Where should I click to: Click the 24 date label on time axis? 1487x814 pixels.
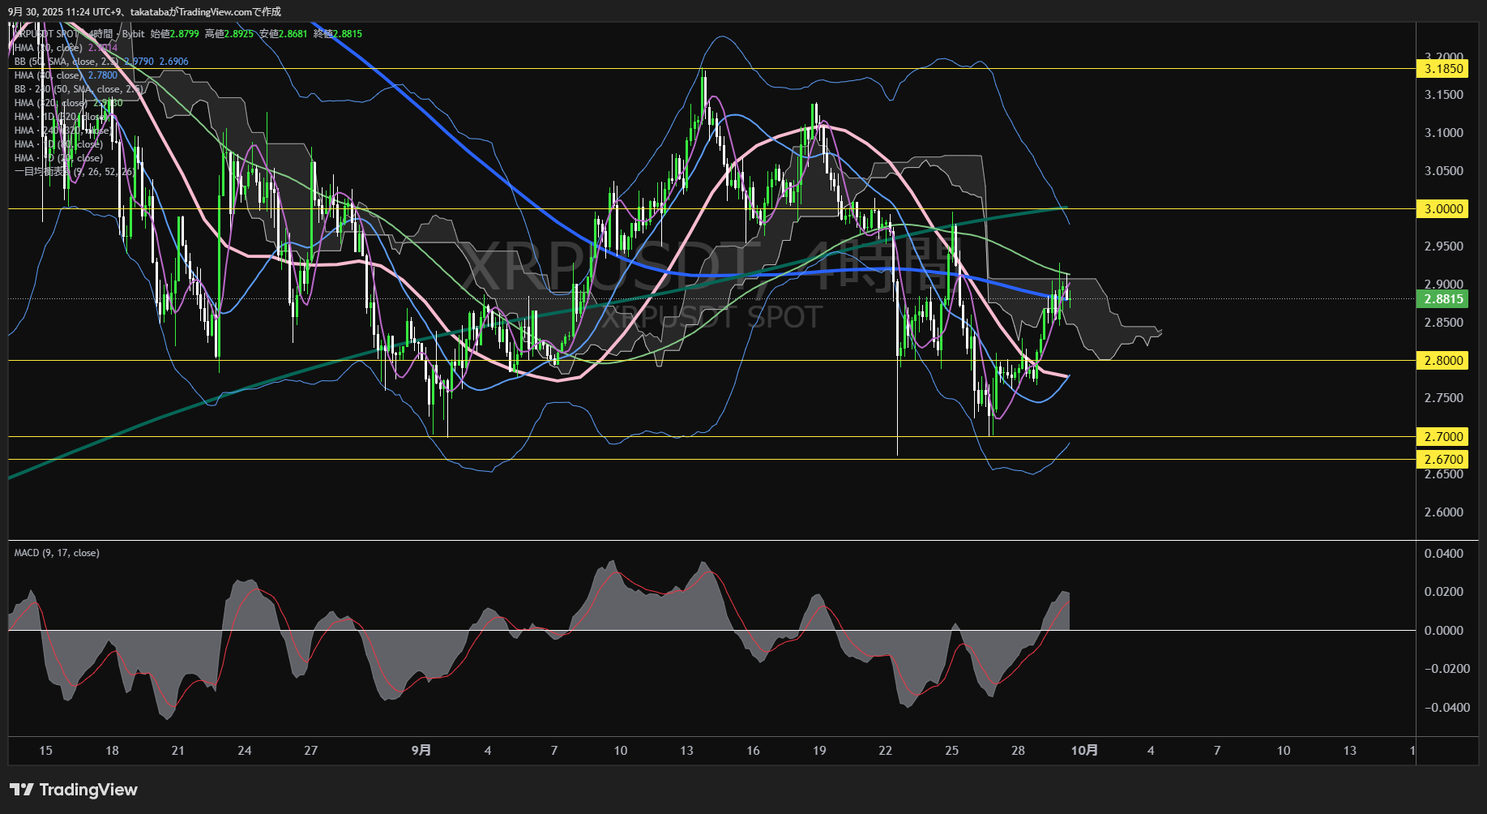pyautogui.click(x=245, y=751)
